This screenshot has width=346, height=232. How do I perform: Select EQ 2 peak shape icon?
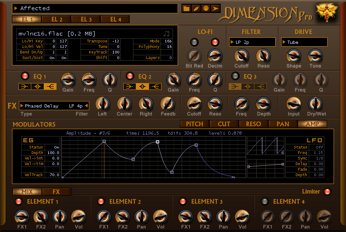pos(142,86)
